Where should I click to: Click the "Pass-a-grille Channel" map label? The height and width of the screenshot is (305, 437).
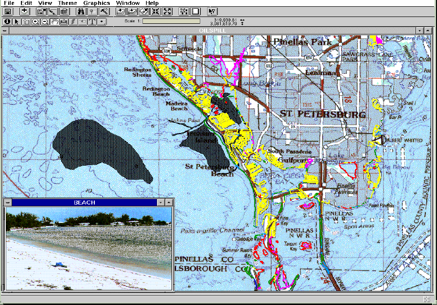tap(212, 230)
